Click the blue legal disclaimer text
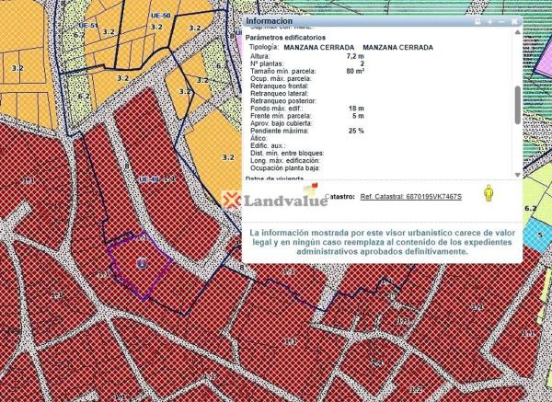This screenshot has width=552, height=402. point(383,242)
